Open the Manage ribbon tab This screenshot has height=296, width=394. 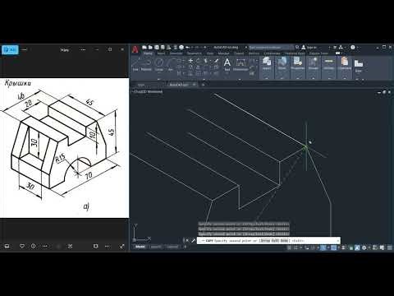(x=223, y=53)
